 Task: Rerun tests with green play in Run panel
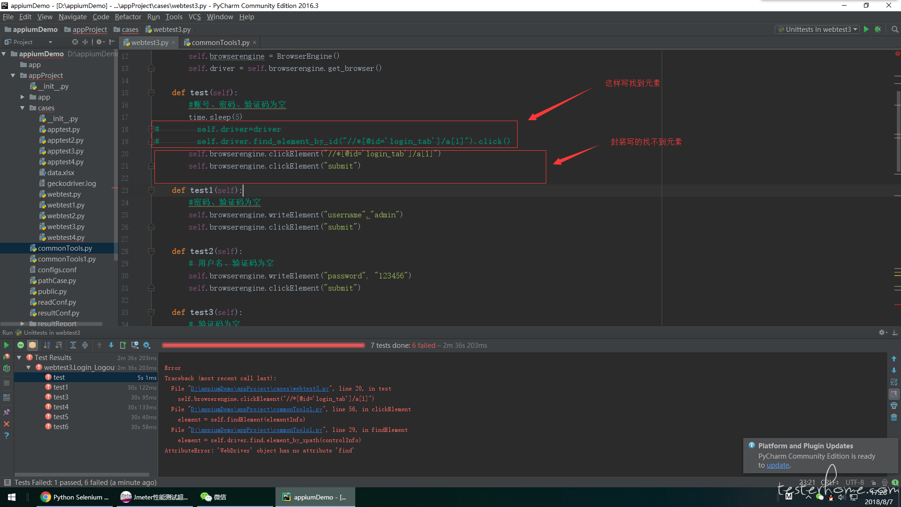[x=7, y=345]
